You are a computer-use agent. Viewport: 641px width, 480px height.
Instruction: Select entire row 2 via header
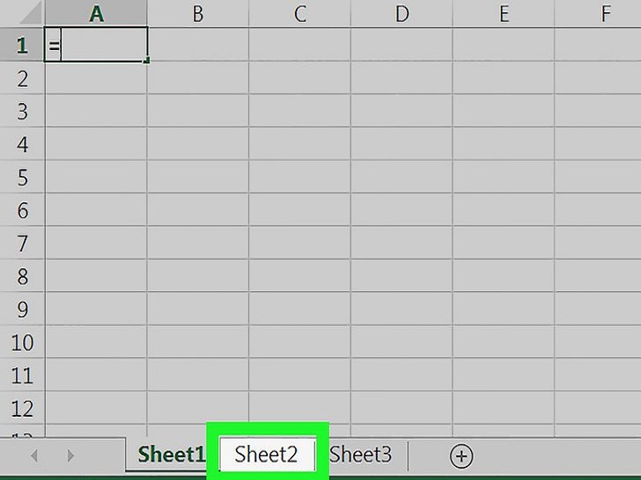22,79
